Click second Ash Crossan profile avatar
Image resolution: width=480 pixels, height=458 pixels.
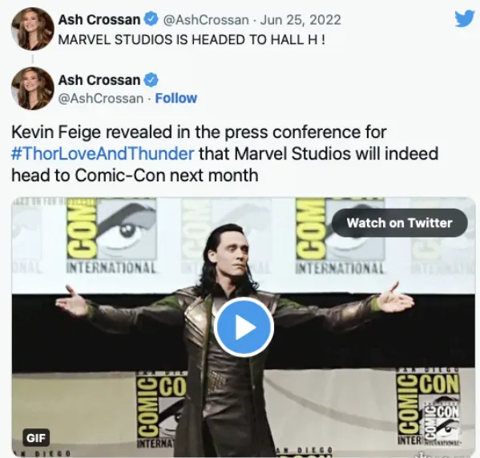coord(32,88)
